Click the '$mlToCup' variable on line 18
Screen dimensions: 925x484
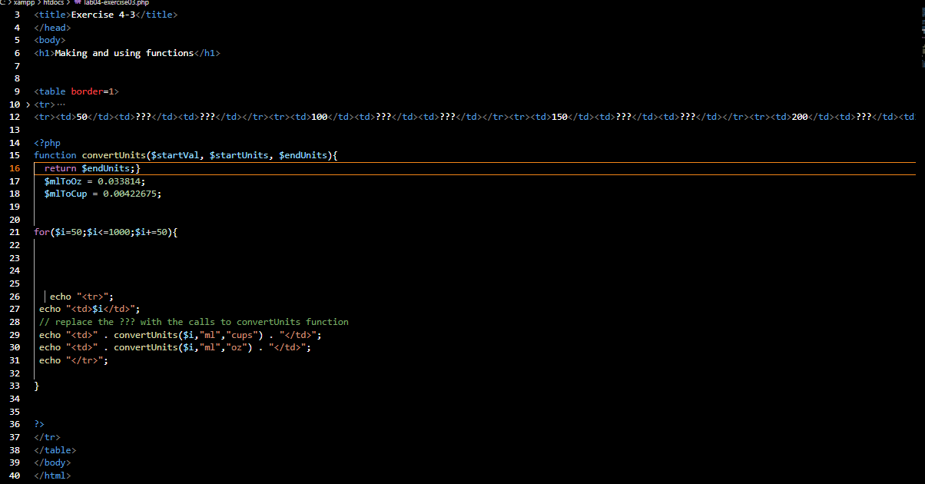click(65, 194)
